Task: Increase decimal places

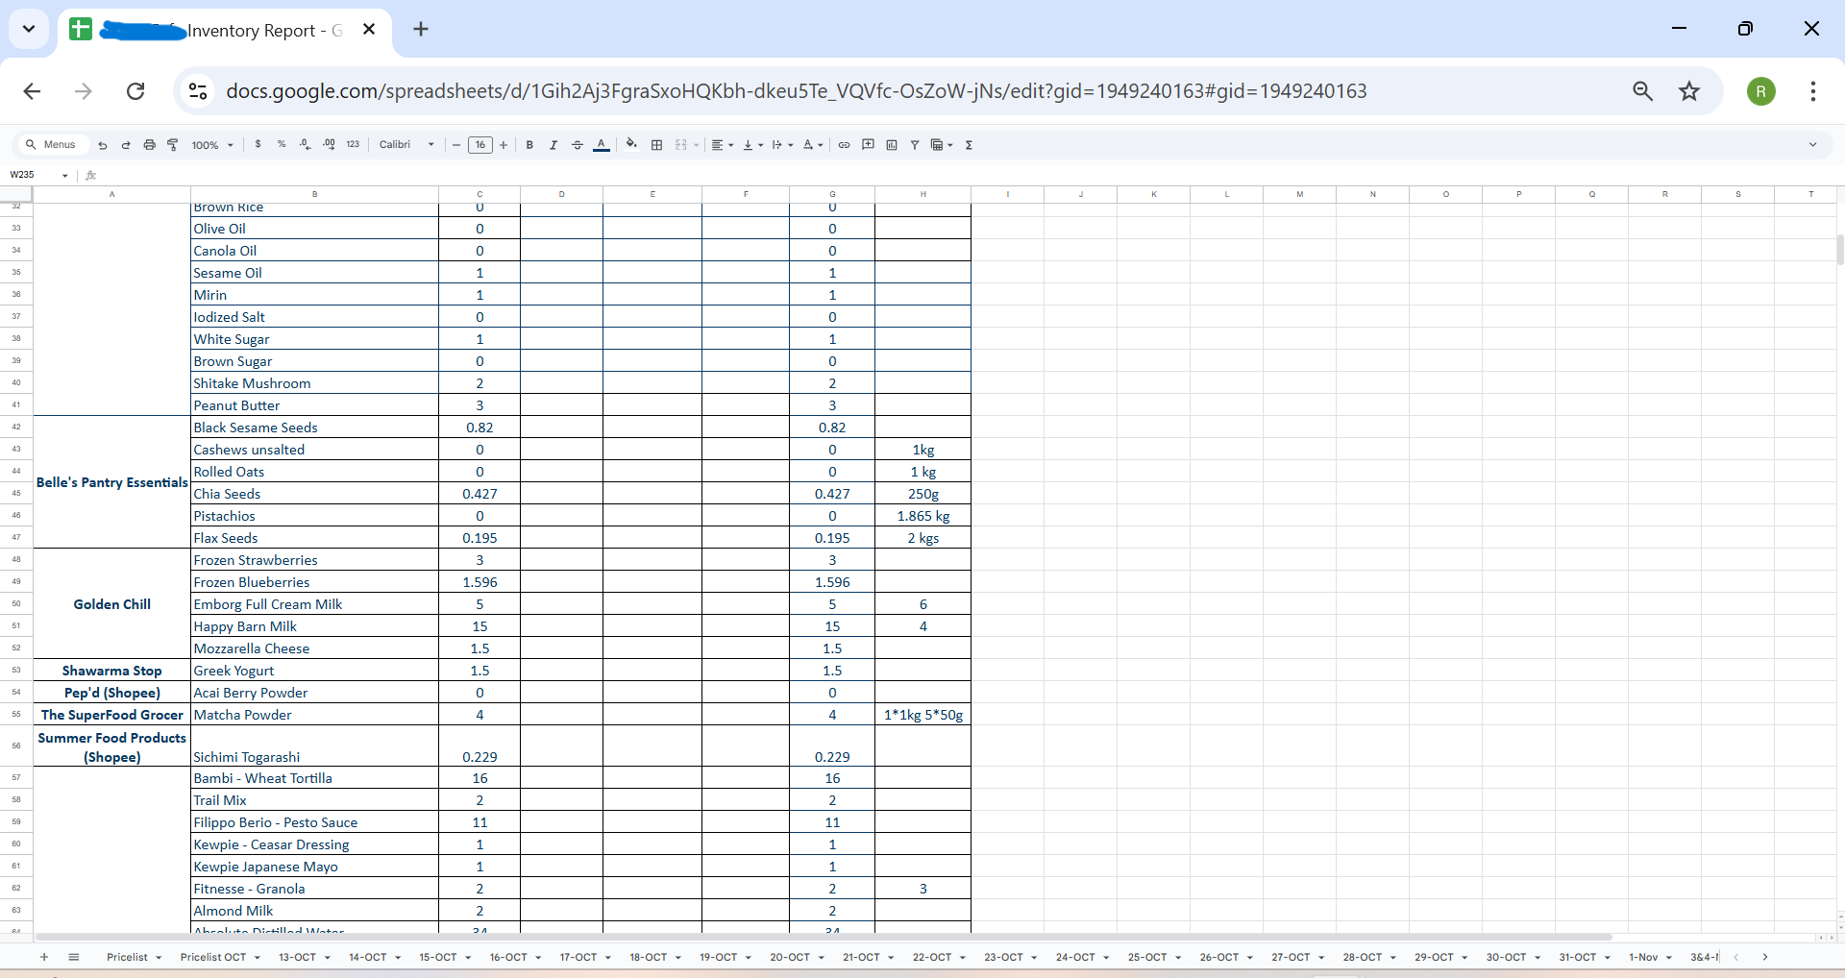Action: [329, 145]
